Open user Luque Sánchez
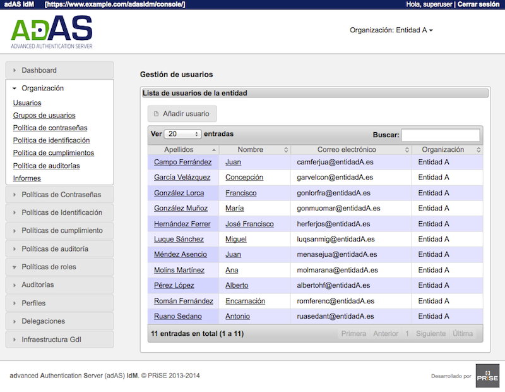Screen dimensions: 505x392 tap(179, 239)
